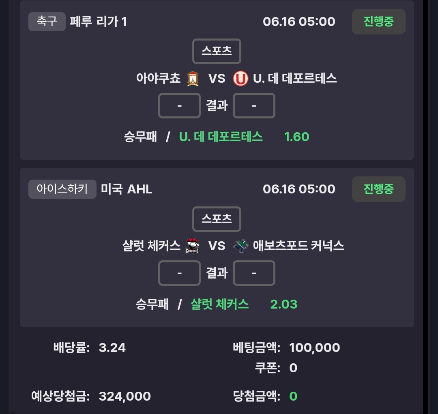Click 샬럿 체커스 result score box
The image size is (438, 414).
pos(179,273)
